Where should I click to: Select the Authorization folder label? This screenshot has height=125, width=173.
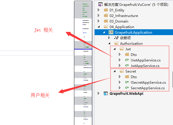(131, 44)
